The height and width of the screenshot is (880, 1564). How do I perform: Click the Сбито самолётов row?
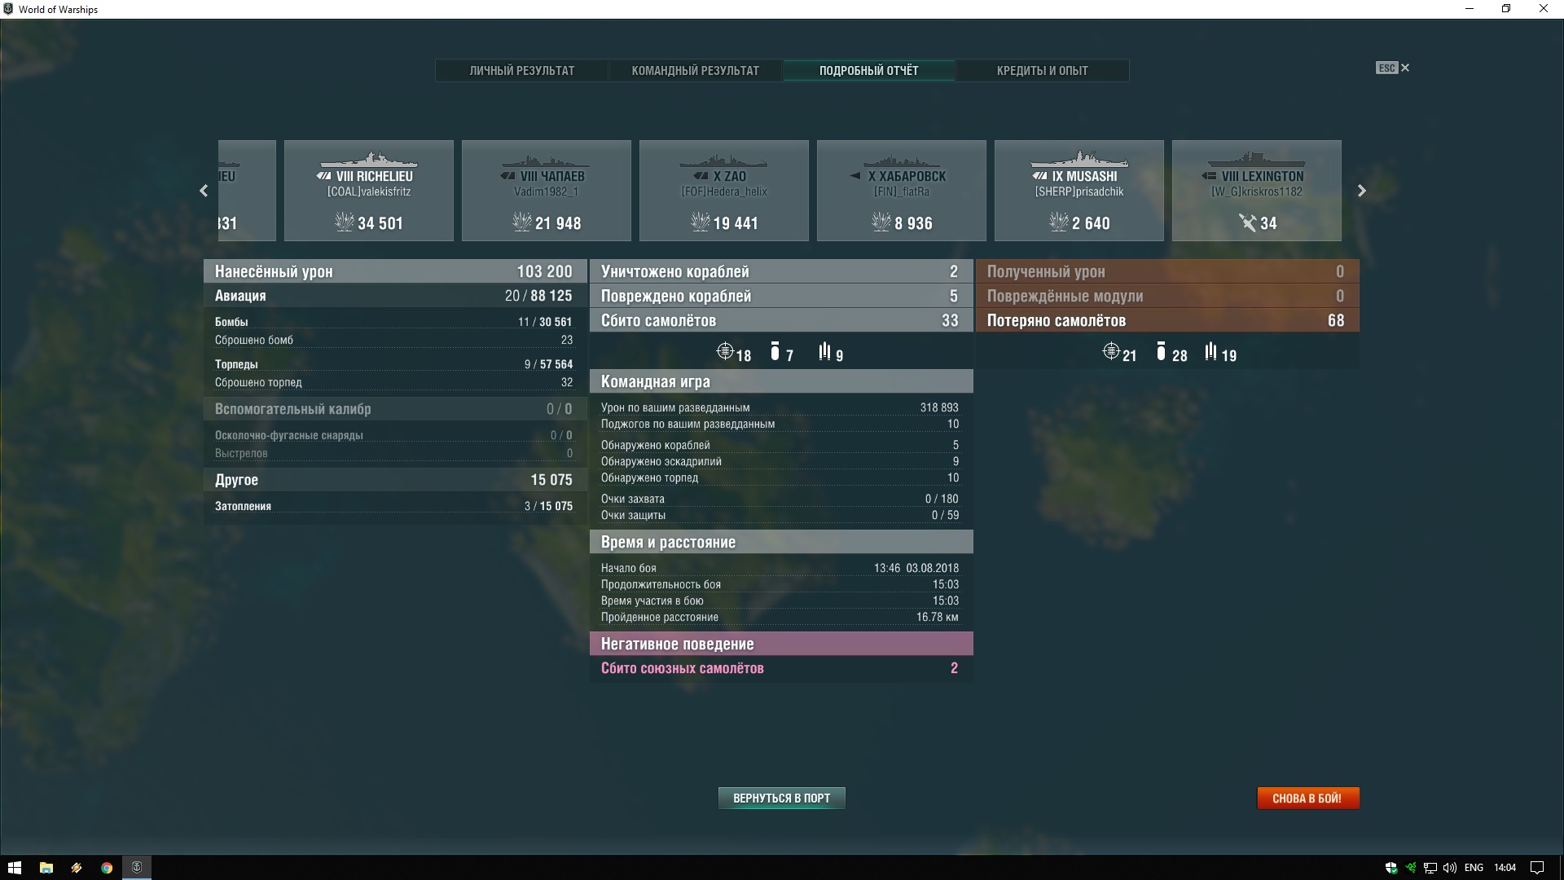781,320
